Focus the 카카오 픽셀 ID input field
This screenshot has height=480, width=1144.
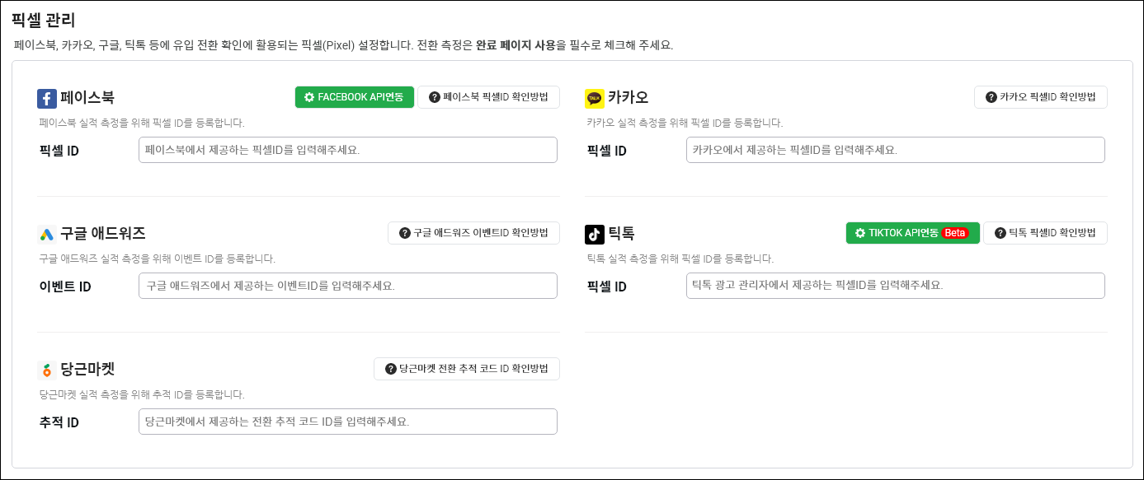[895, 150]
